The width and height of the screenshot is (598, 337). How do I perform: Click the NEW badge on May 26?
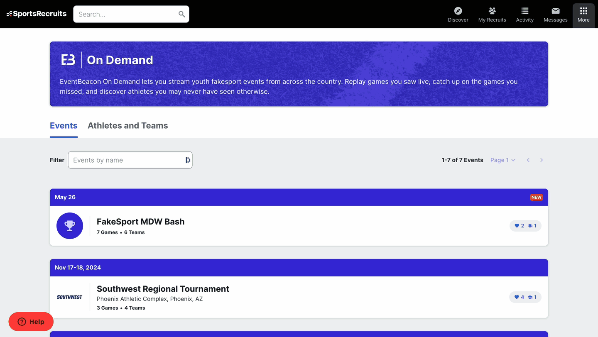tap(536, 197)
